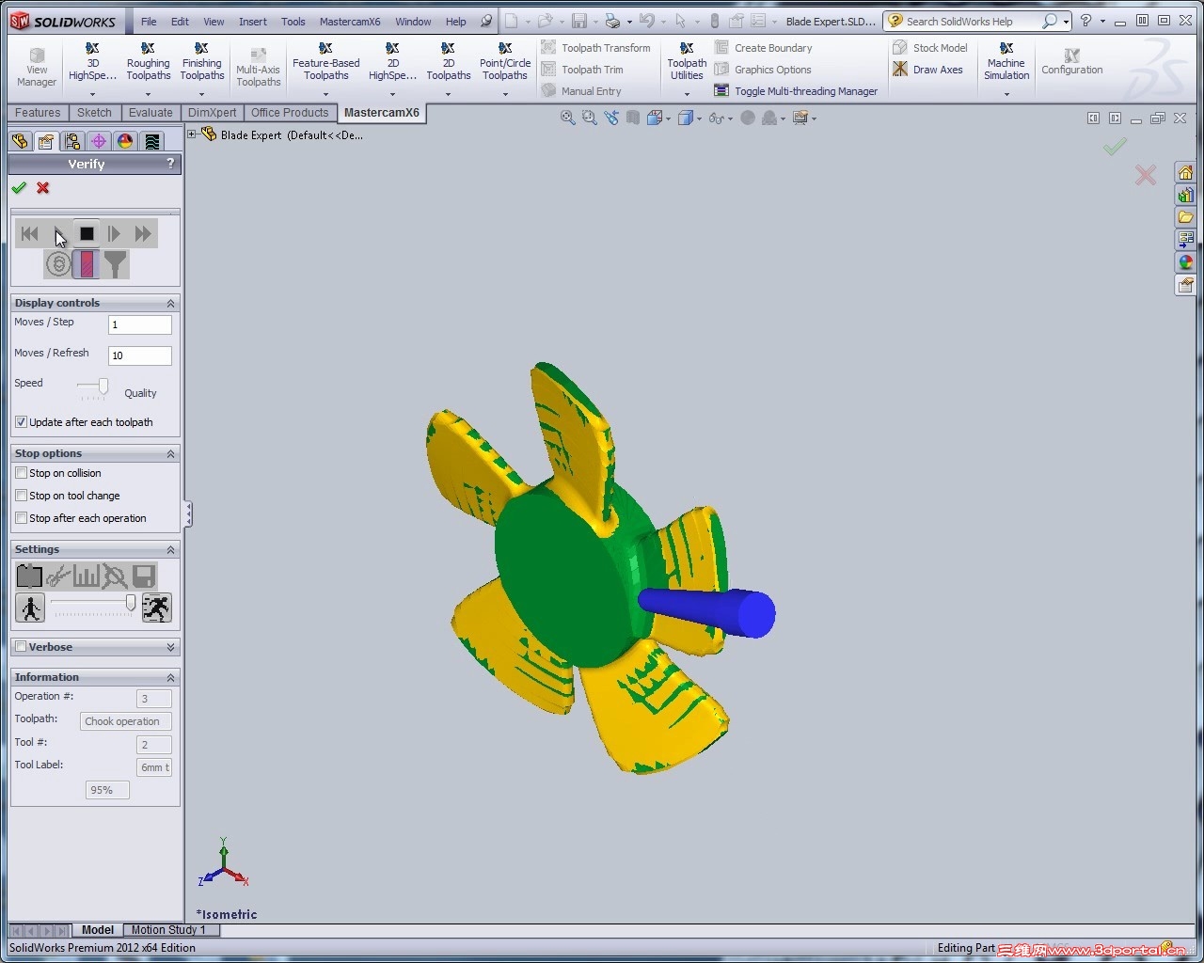This screenshot has height=963, width=1204.
Task: Open the Design Library task pane icon
Action: click(x=1185, y=195)
